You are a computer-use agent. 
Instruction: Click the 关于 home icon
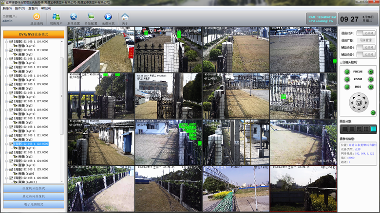point(125,18)
